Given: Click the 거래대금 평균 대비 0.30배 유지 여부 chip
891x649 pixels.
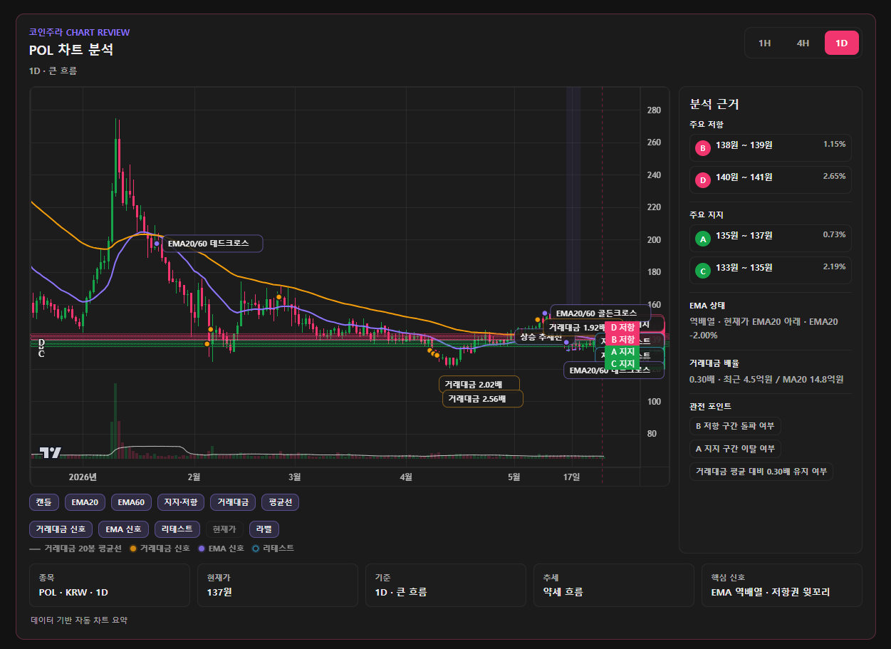Looking at the screenshot, I should (x=761, y=472).
